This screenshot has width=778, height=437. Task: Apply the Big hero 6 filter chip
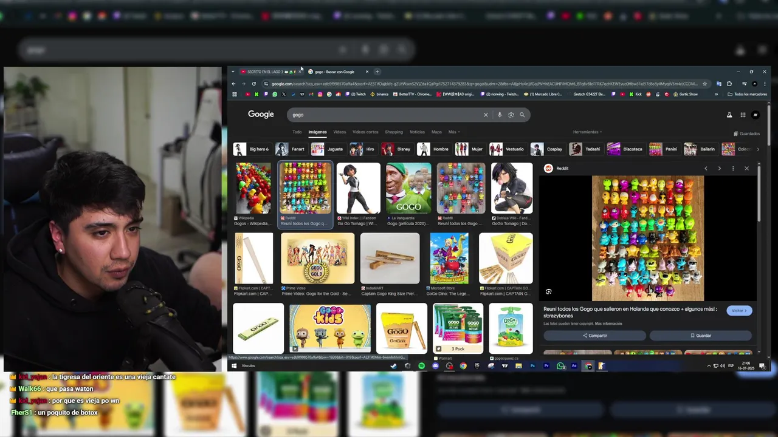[252, 149]
